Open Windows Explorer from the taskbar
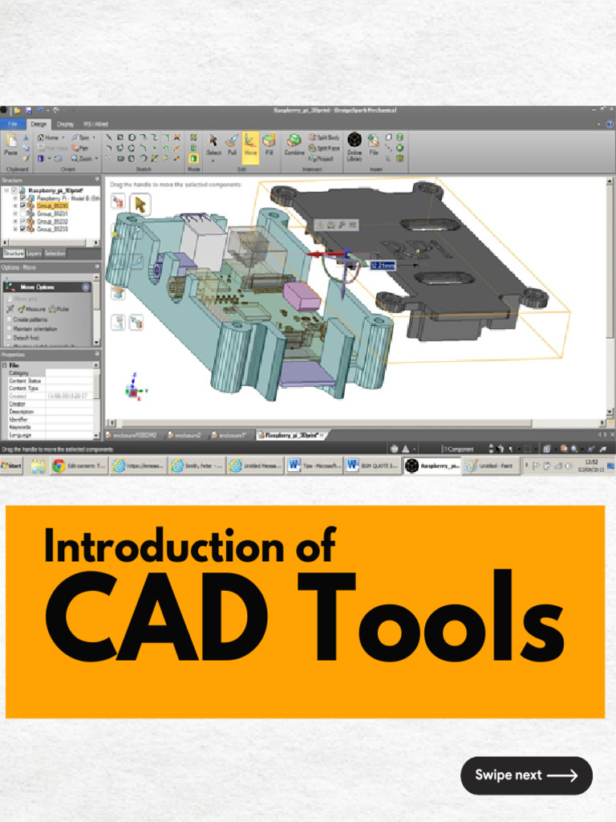 click(38, 466)
